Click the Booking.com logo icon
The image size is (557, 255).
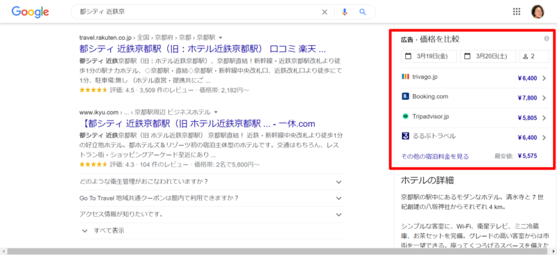[x=405, y=96]
